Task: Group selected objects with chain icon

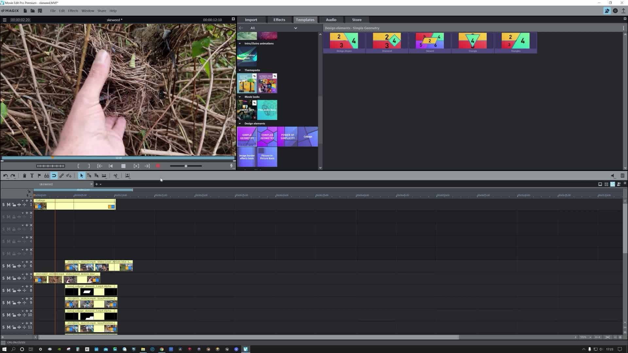Action: coord(61,176)
